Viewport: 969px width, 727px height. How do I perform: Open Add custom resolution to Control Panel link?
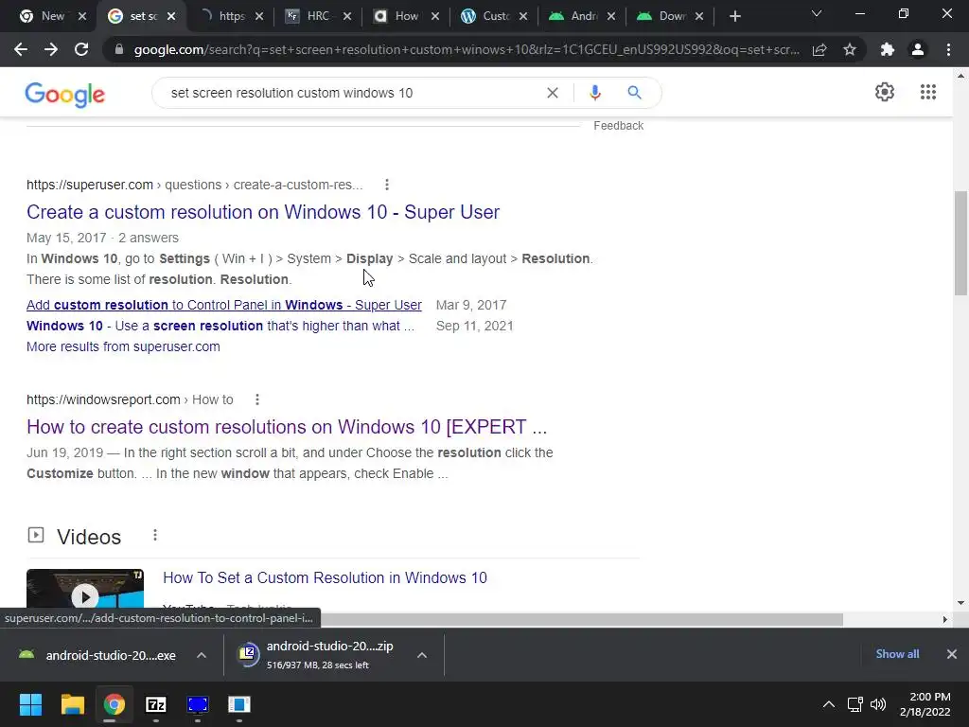(x=223, y=305)
